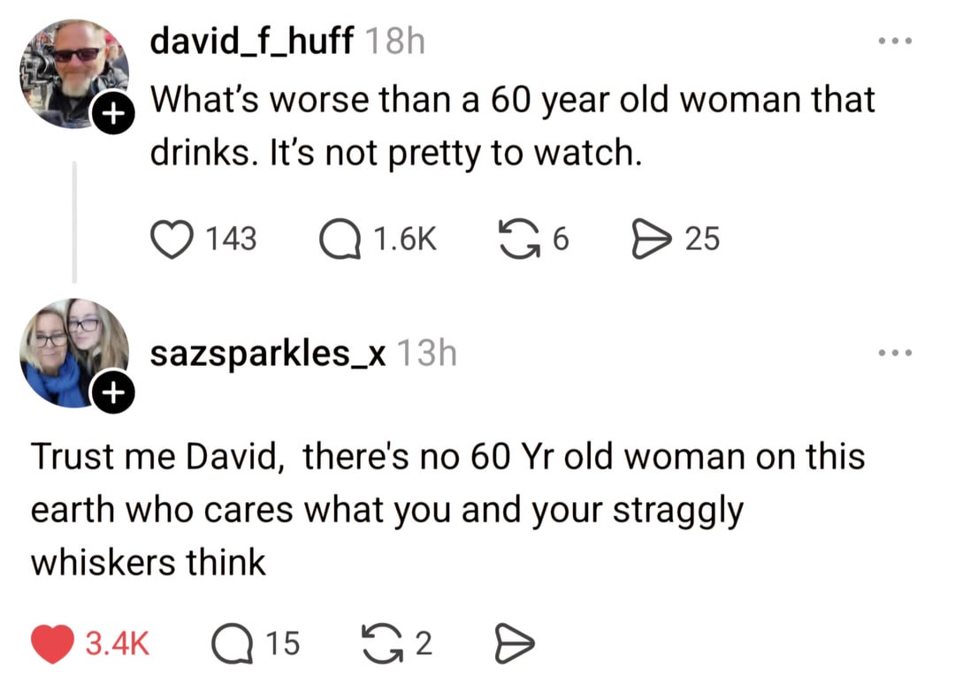View david_f_huff's profile picture
The height and width of the screenshot is (677, 955).
click(x=73, y=71)
